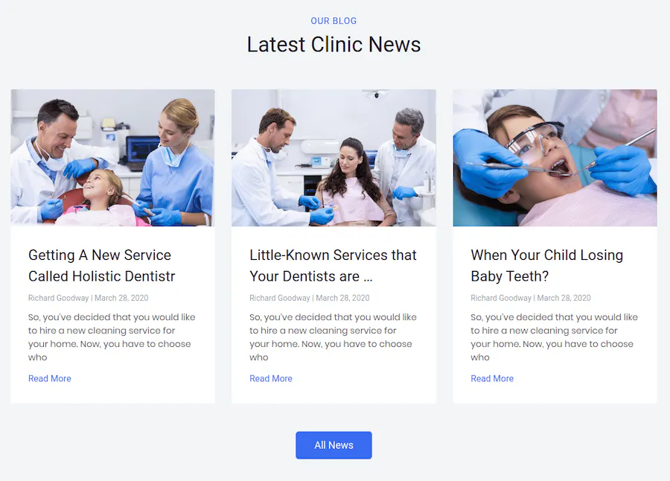Select thumbnail of dentist with smiling girl
The image size is (670, 481).
(113, 158)
